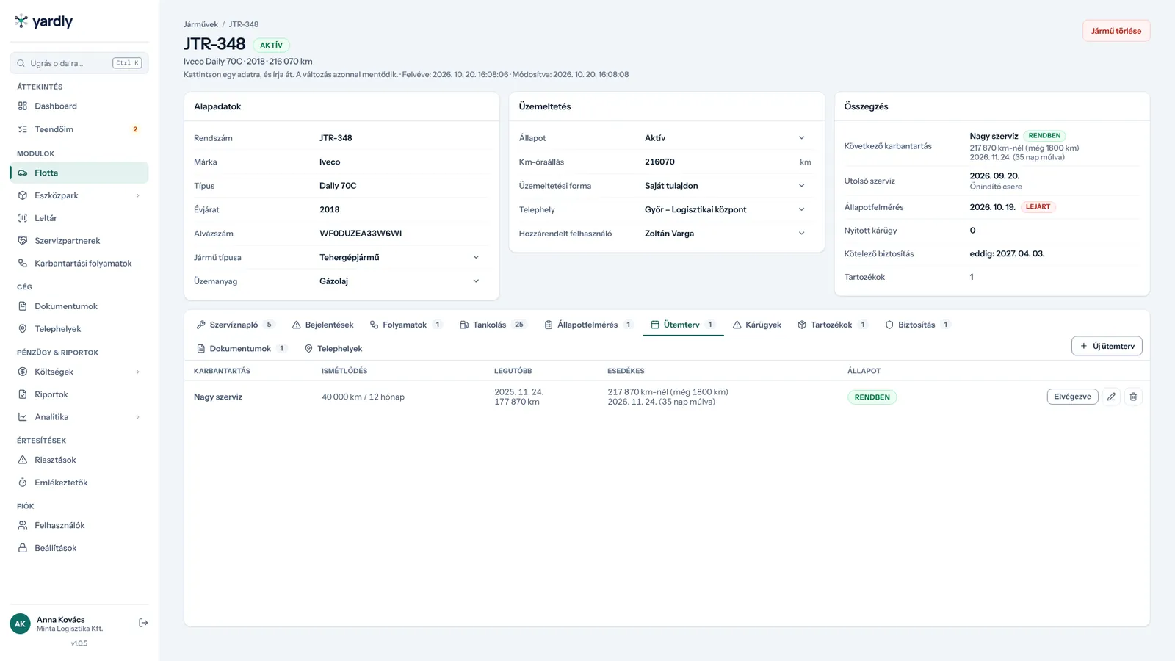Click the Jármű törlése button
Image resolution: width=1175 pixels, height=661 pixels.
coord(1116,31)
